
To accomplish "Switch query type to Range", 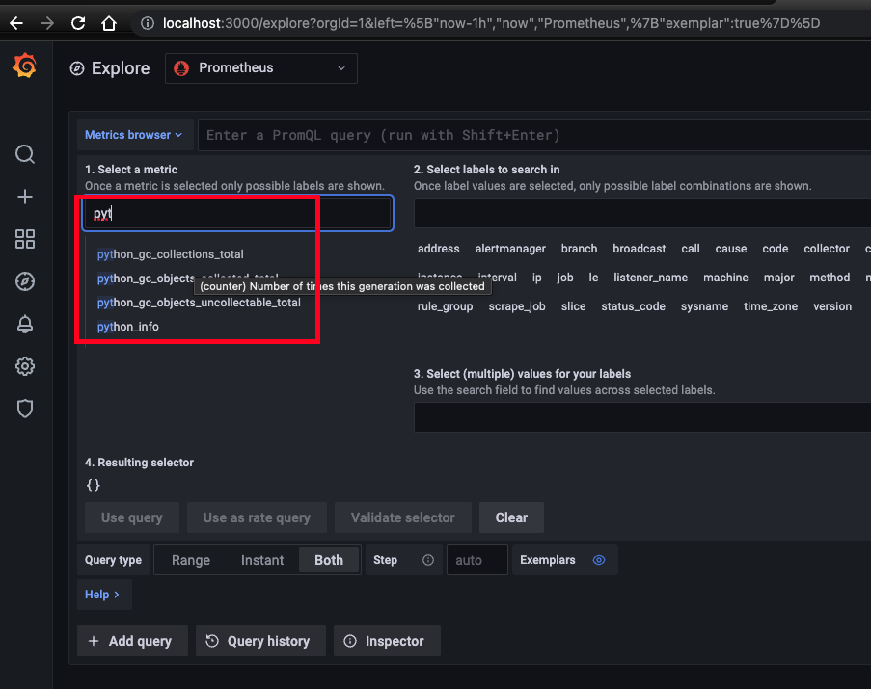I will tap(191, 559).
